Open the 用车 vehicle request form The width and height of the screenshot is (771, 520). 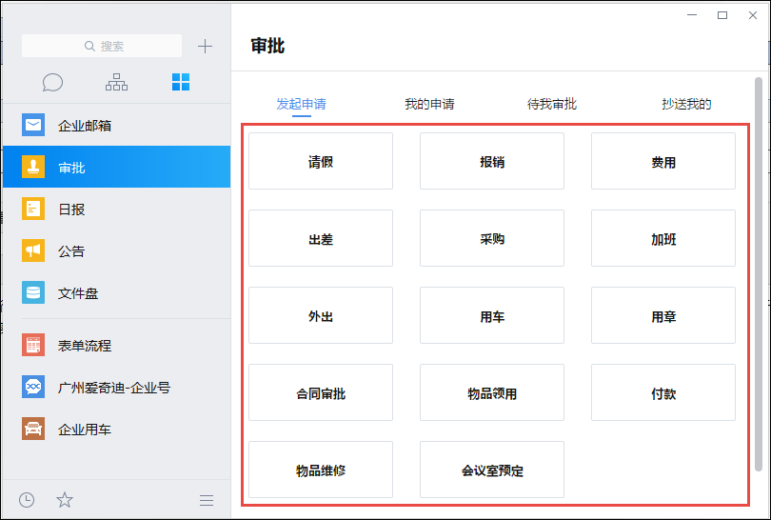pyautogui.click(x=492, y=315)
